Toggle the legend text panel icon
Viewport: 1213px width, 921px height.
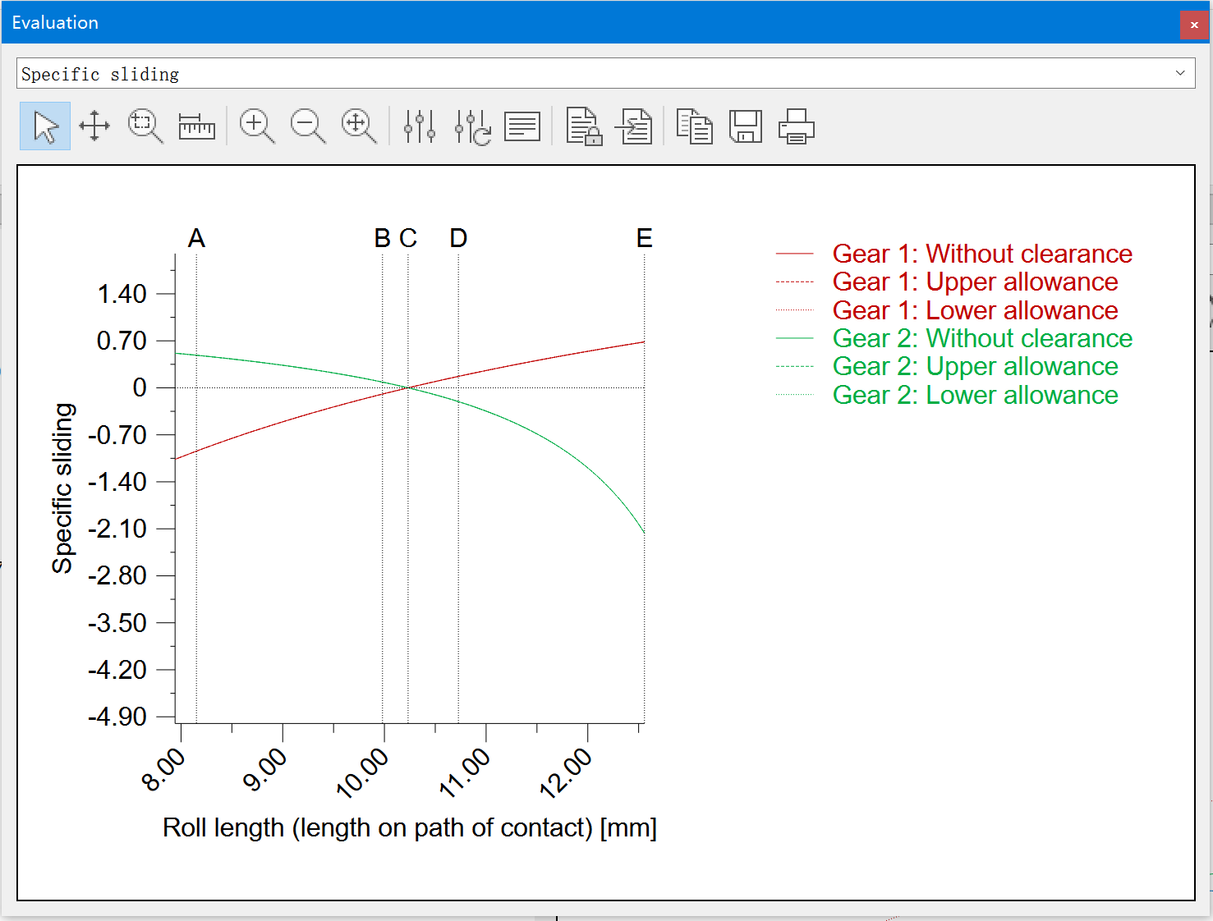point(522,126)
